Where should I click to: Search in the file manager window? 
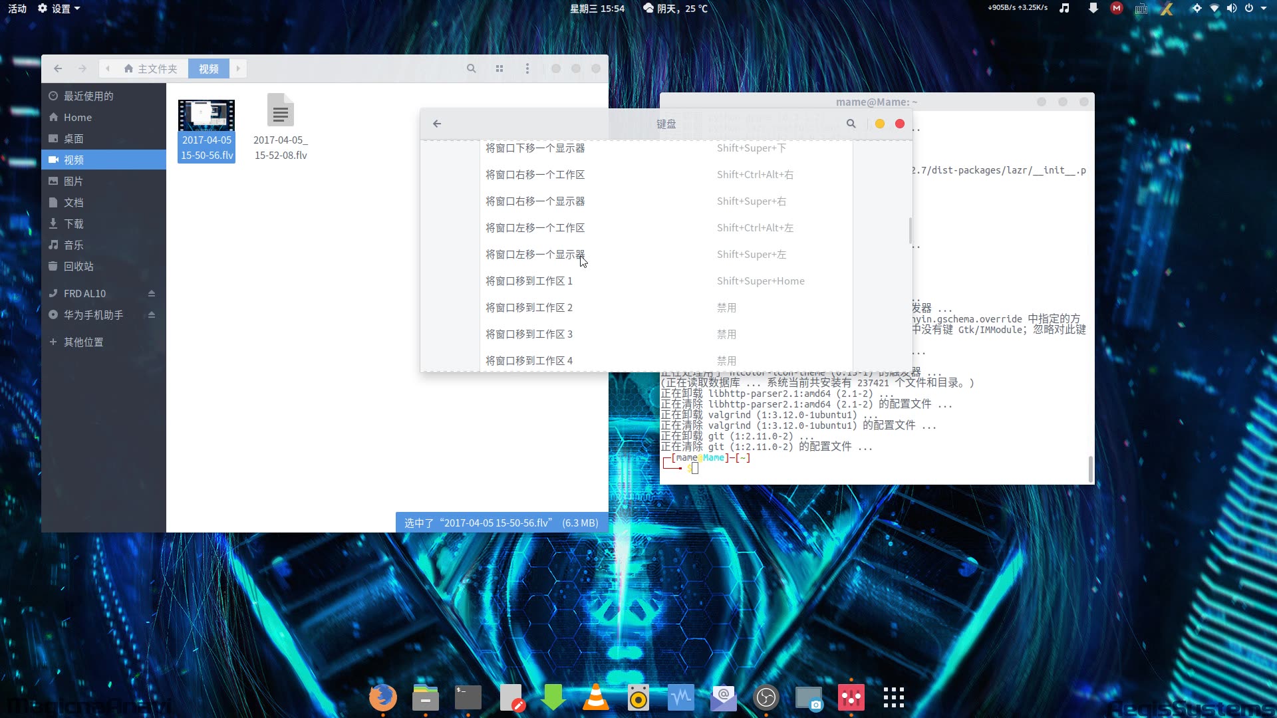(x=471, y=68)
